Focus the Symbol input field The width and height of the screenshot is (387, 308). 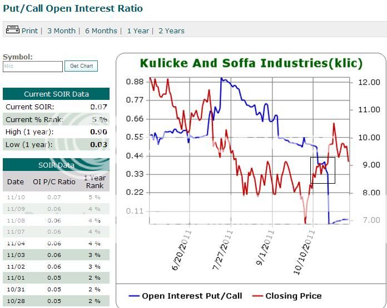[x=33, y=66]
